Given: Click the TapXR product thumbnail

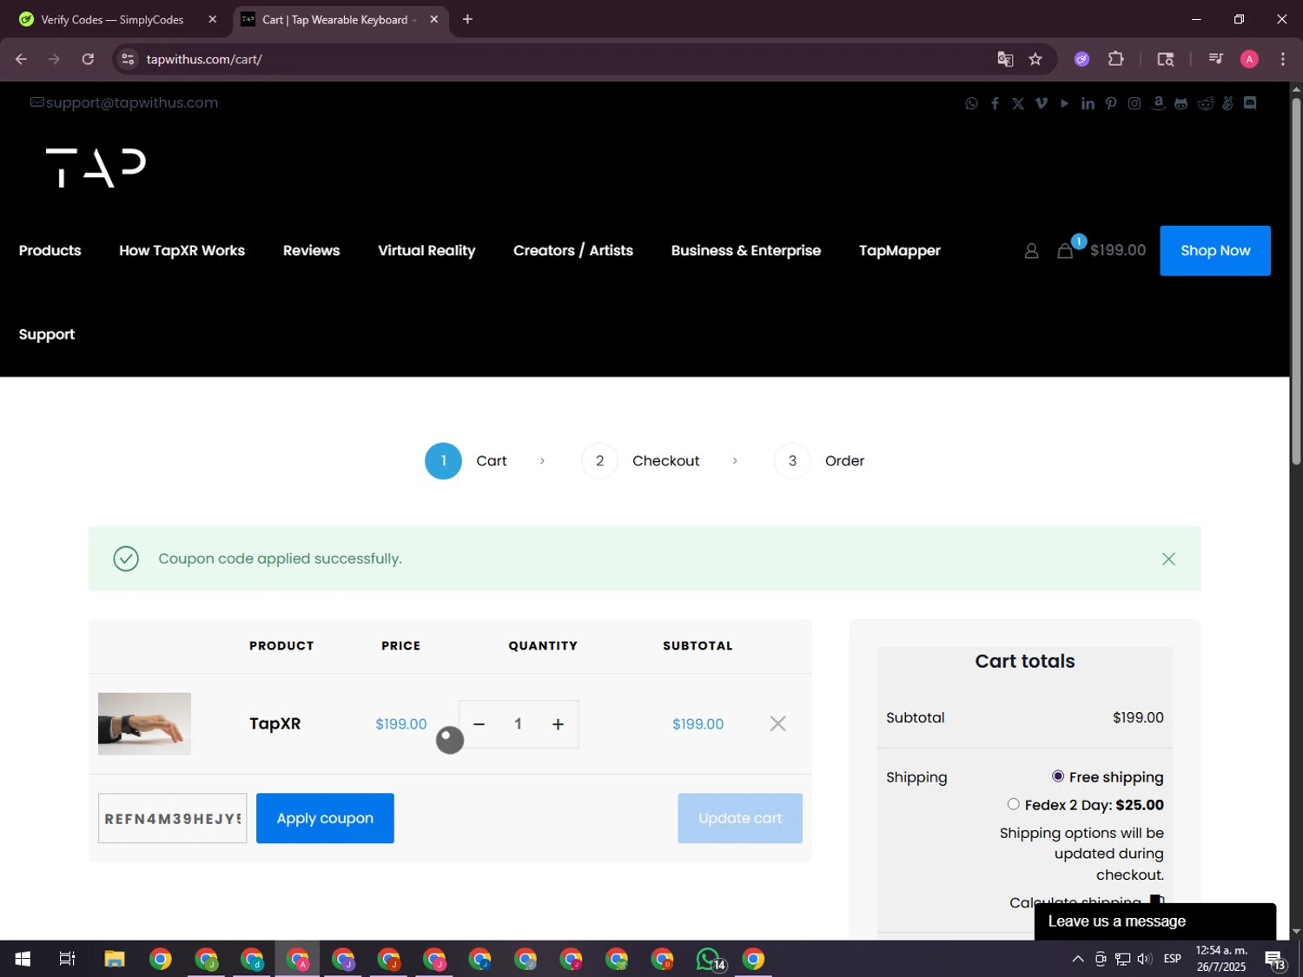Looking at the screenshot, I should [144, 723].
